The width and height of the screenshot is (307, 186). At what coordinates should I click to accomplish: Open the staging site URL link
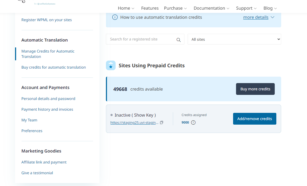point(134,122)
